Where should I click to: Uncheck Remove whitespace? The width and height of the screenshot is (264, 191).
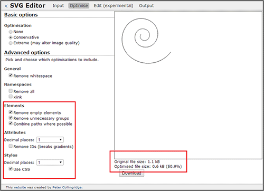tap(11, 75)
